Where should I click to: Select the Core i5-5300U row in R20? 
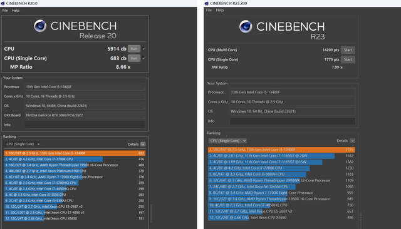[x=75, y=201]
